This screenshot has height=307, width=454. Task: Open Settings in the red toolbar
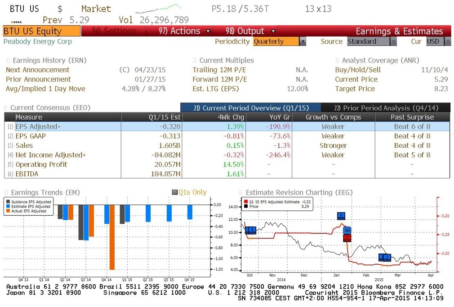[x=114, y=31]
